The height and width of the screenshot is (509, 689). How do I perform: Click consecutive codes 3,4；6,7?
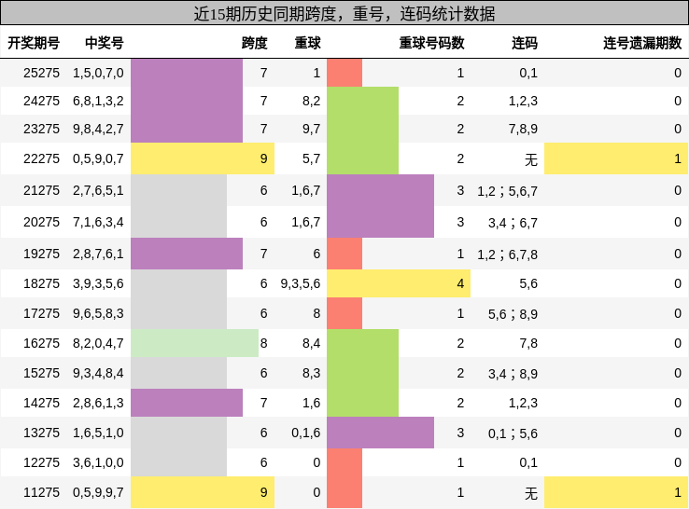point(513,223)
